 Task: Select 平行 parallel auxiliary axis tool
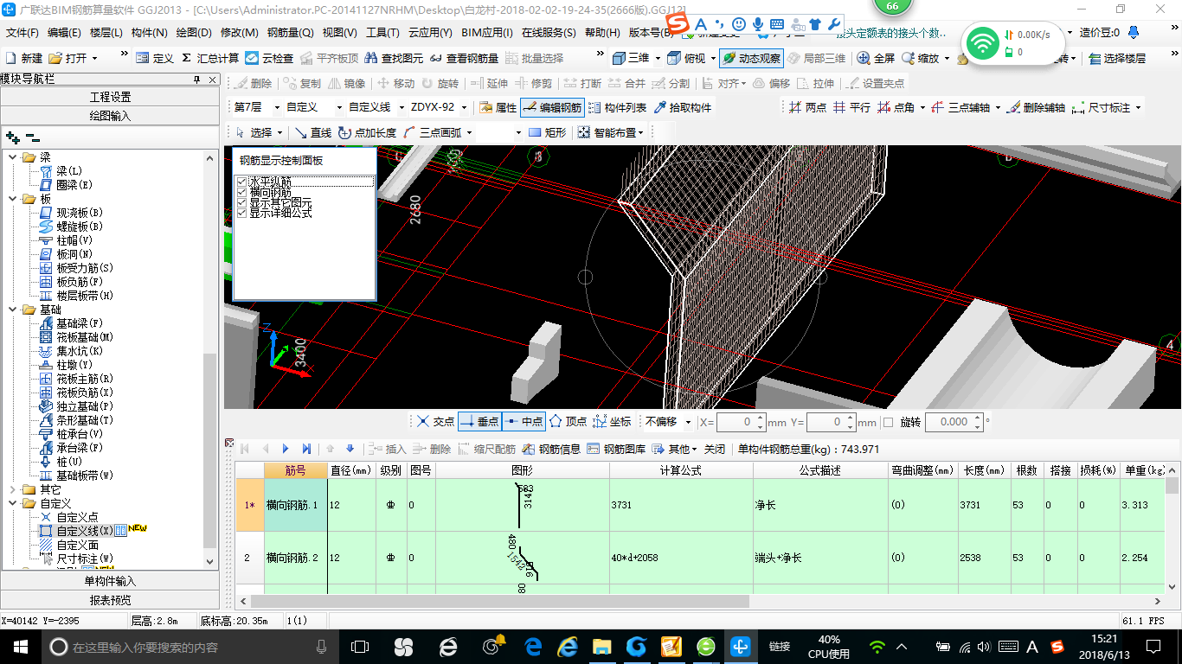(x=851, y=108)
